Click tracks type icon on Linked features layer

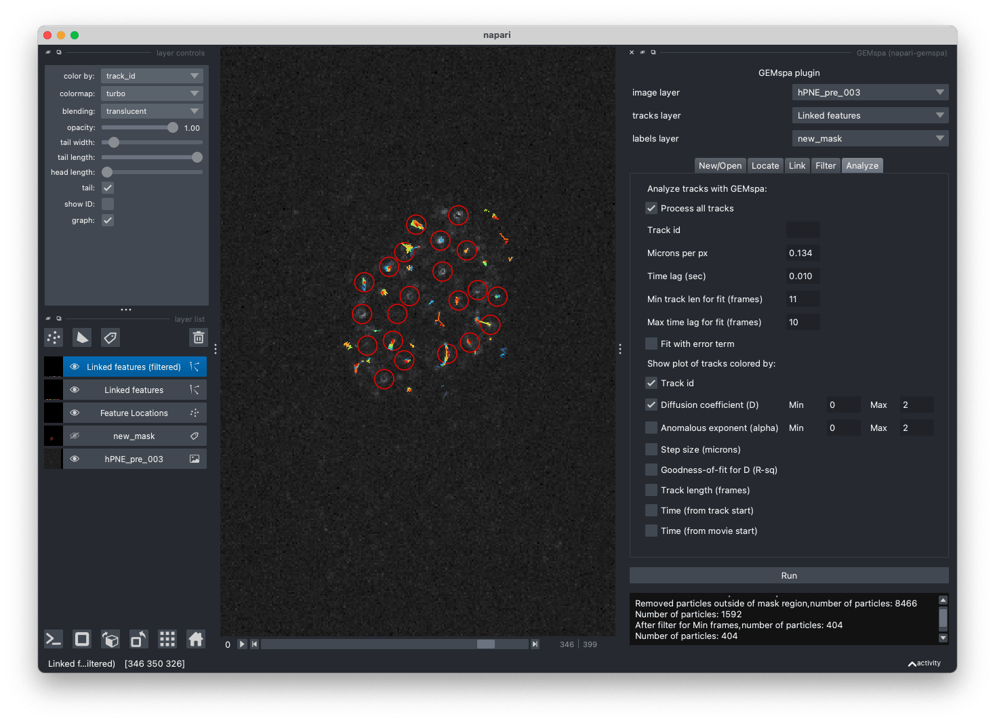pos(195,390)
